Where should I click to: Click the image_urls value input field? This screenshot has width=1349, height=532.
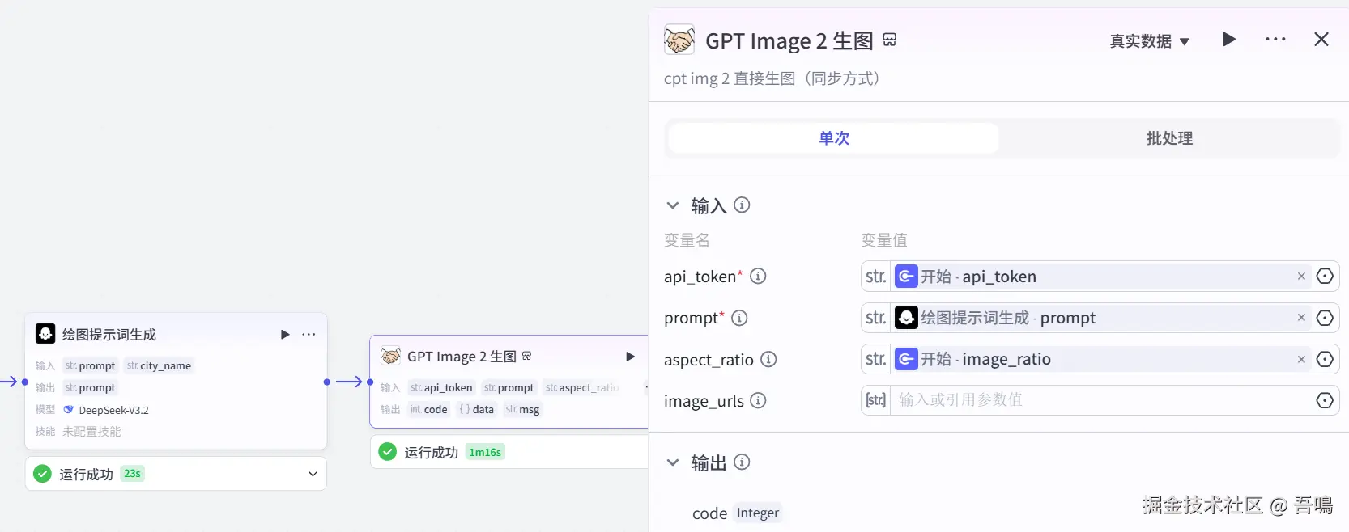click(x=1101, y=400)
